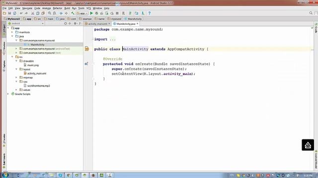This screenshot has width=318, height=178.
Task: Select music.png in the project tree
Action: point(31,65)
